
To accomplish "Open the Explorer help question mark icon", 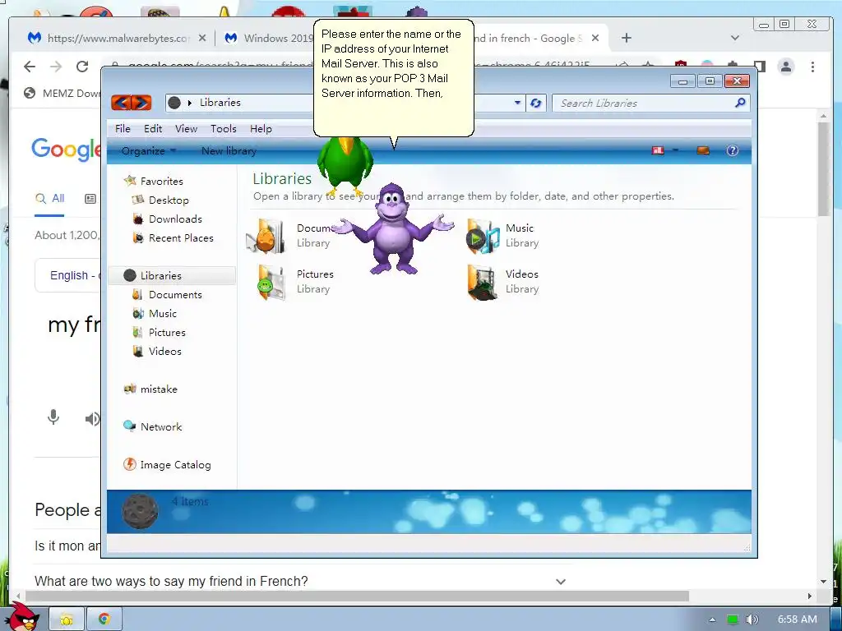I will click(732, 151).
